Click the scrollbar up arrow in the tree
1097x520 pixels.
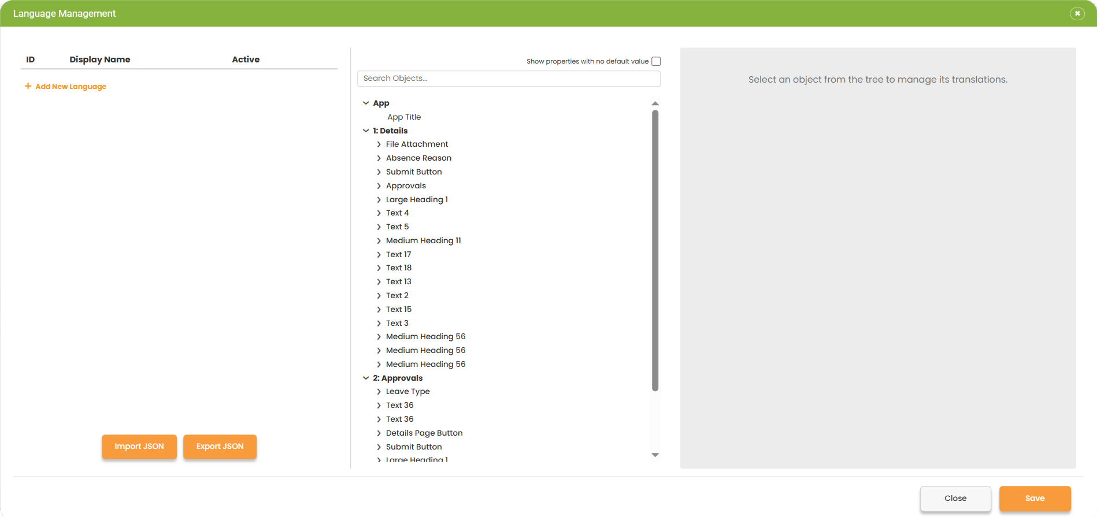654,104
